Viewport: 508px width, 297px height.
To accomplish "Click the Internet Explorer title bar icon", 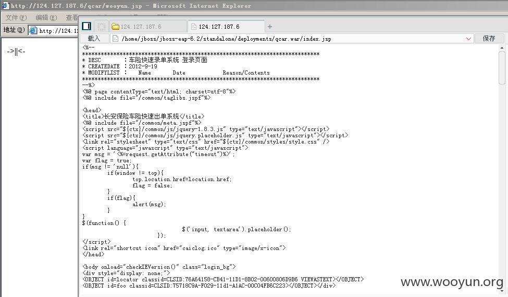I will pos(5,6).
